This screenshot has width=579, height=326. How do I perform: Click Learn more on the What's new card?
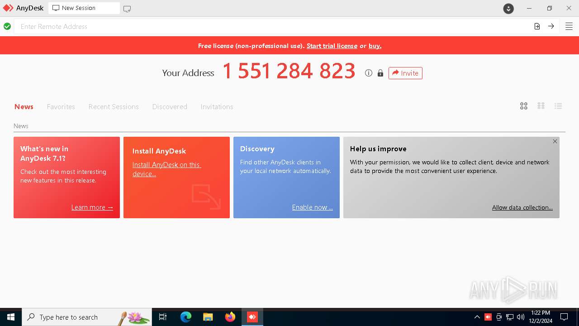(x=92, y=207)
